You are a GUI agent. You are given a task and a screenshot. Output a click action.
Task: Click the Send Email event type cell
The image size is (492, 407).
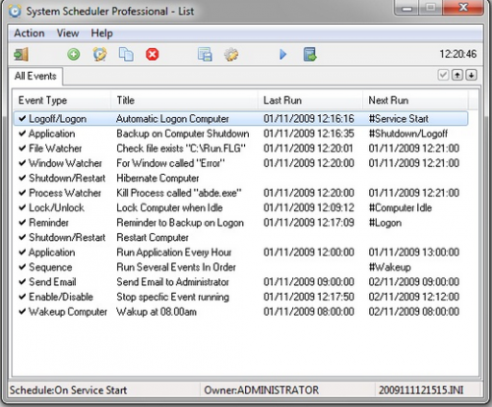[x=52, y=282]
